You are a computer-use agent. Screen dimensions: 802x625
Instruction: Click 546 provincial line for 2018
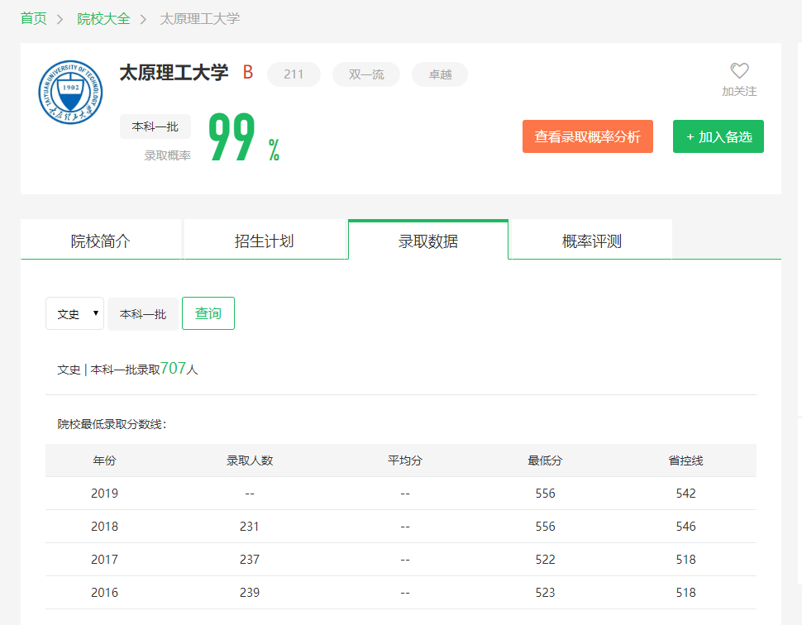click(686, 527)
